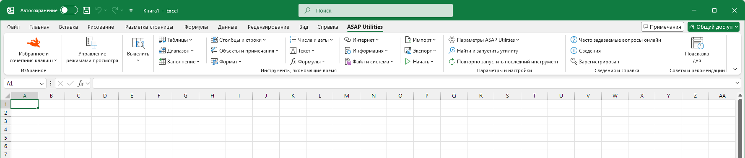Click the Зарегистрирован registration item

pyautogui.click(x=595, y=62)
